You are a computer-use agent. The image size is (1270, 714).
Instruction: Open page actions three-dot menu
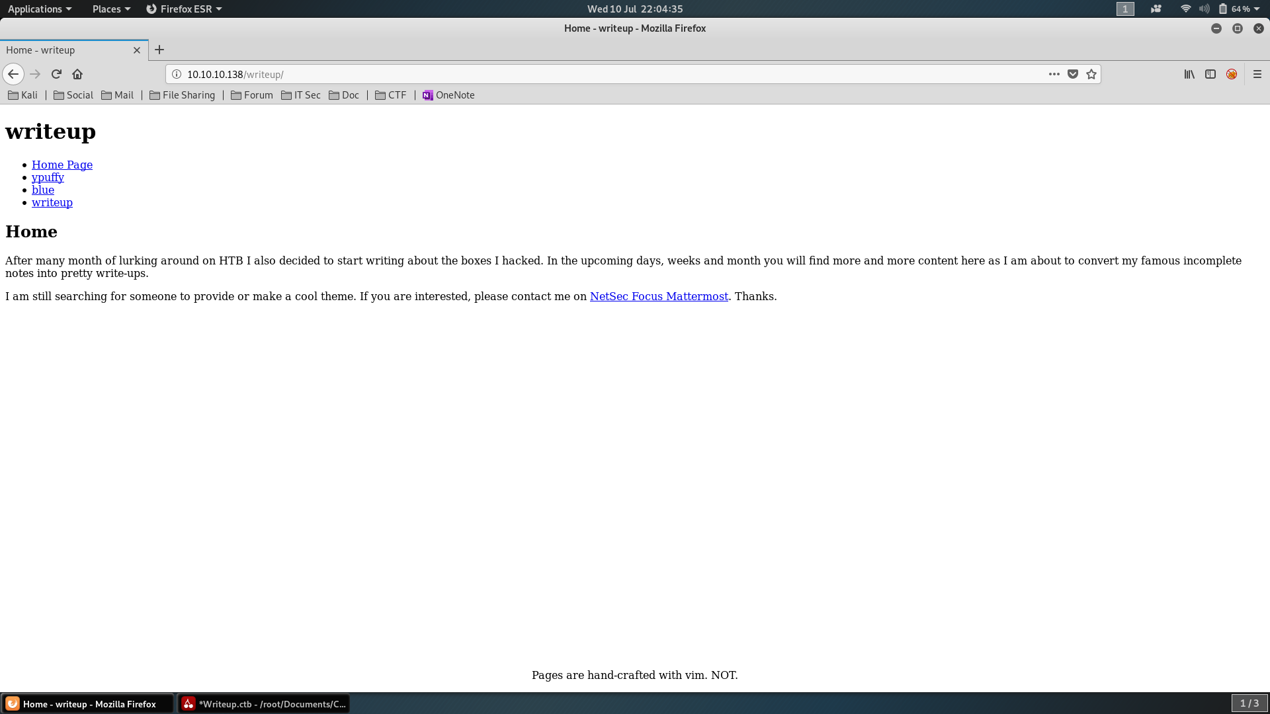click(x=1054, y=74)
